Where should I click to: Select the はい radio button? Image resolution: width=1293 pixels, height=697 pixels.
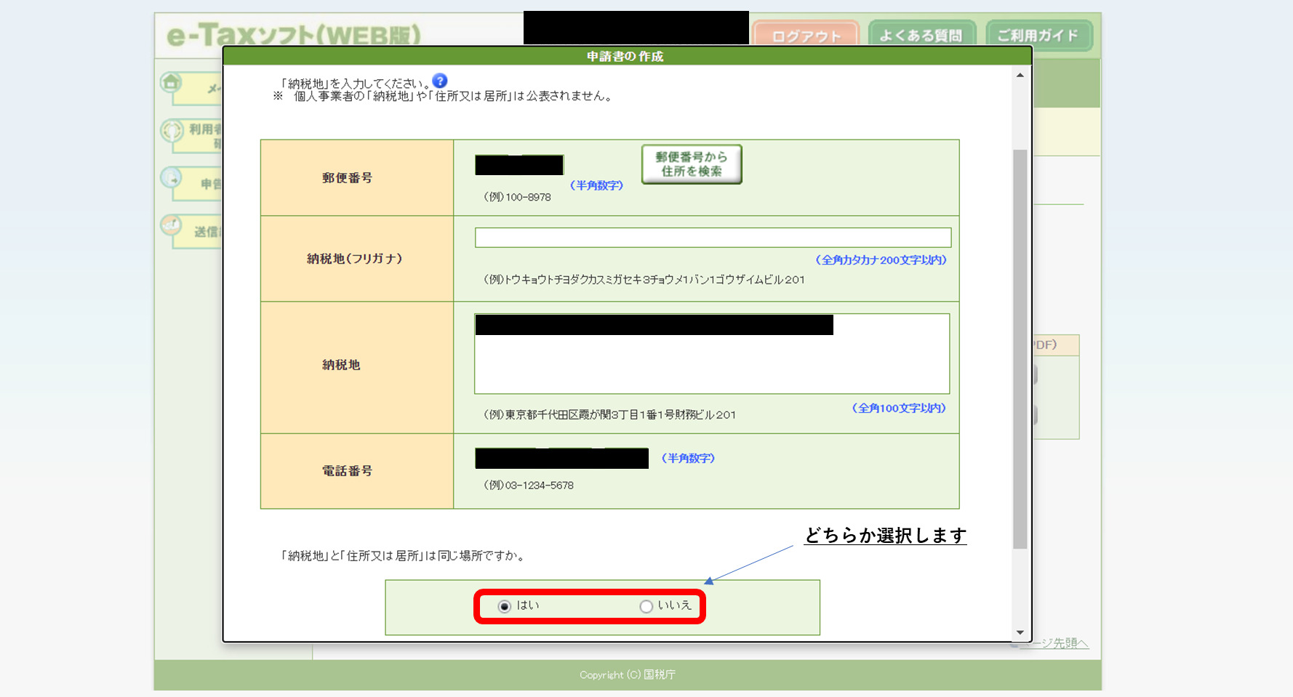pyautogui.click(x=505, y=606)
